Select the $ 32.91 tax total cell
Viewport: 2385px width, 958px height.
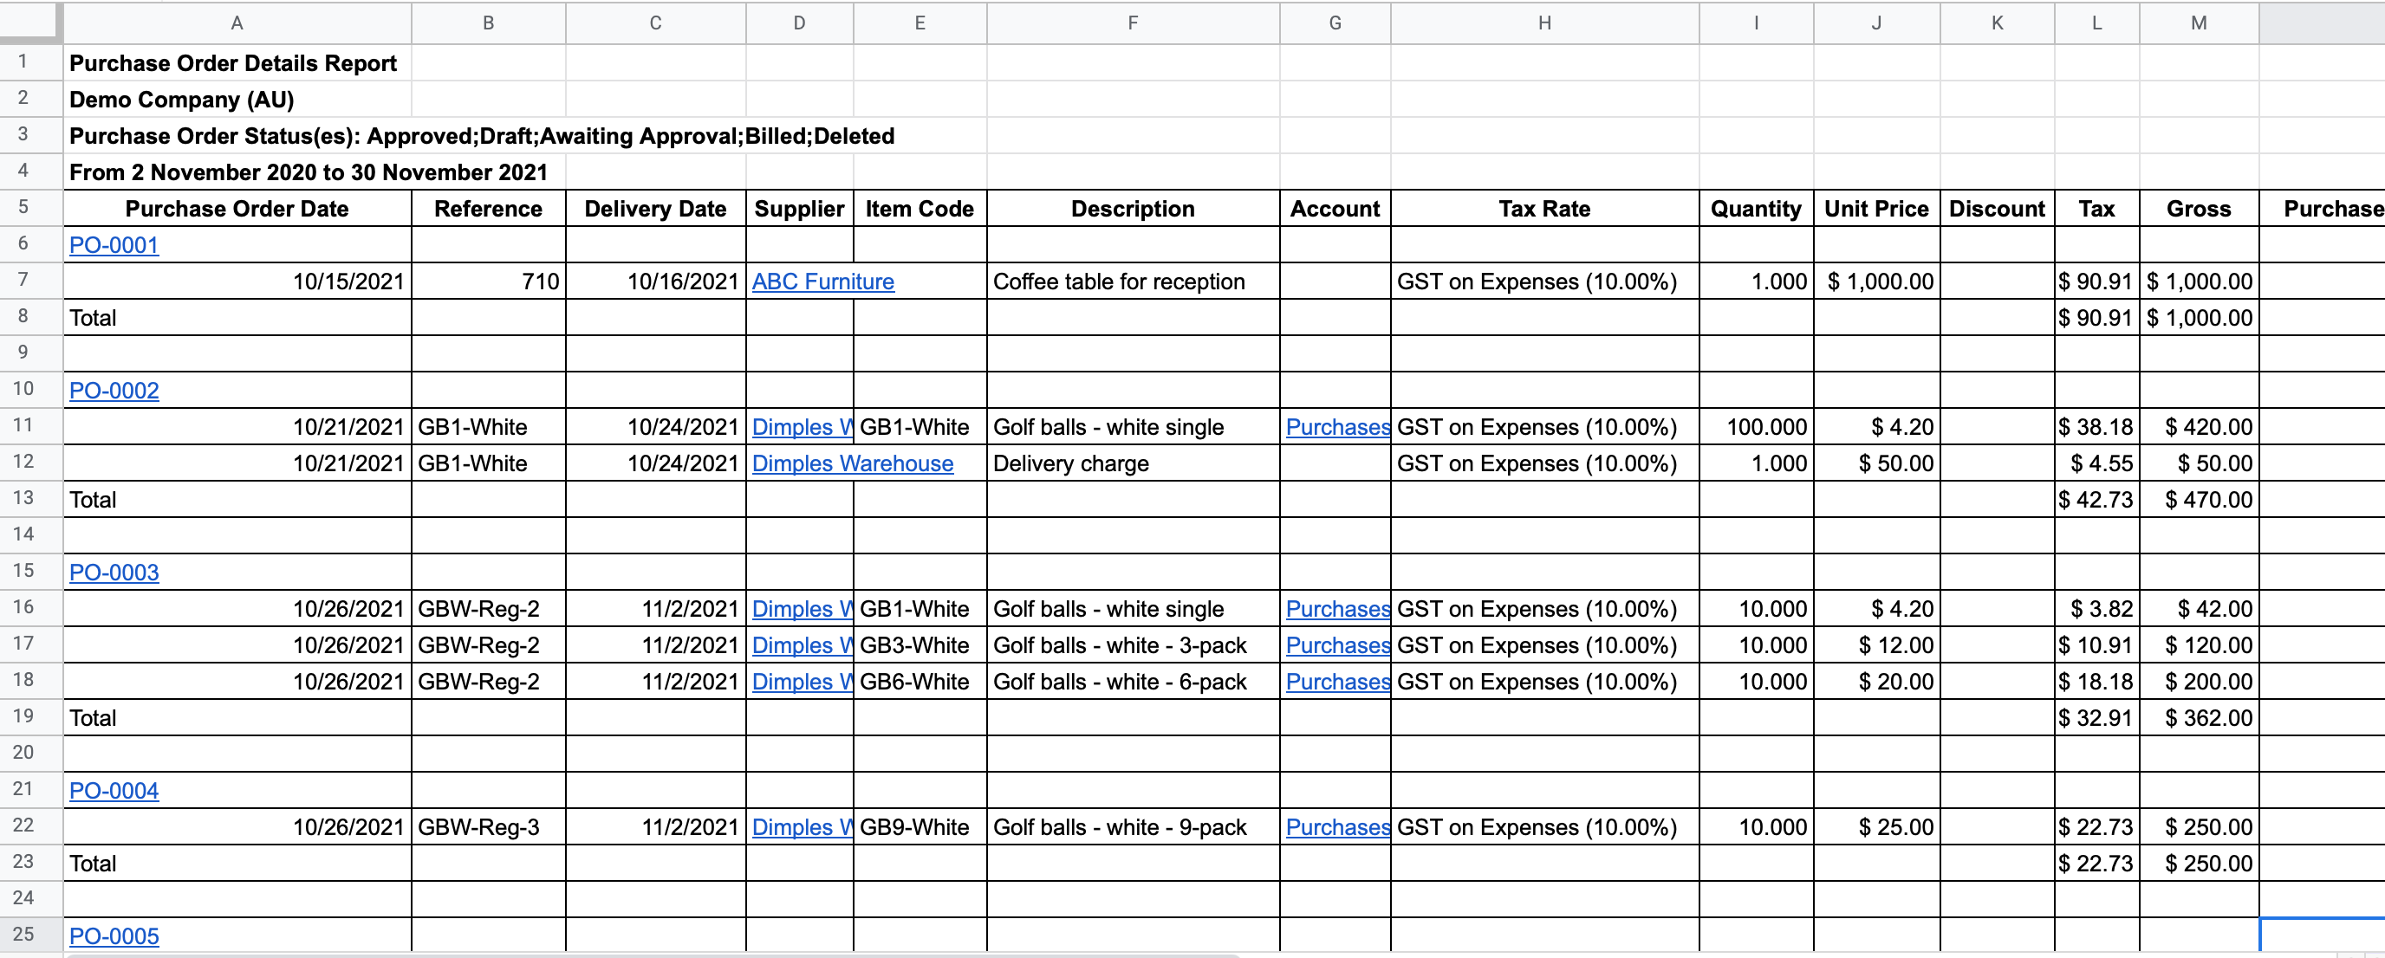[2097, 718]
